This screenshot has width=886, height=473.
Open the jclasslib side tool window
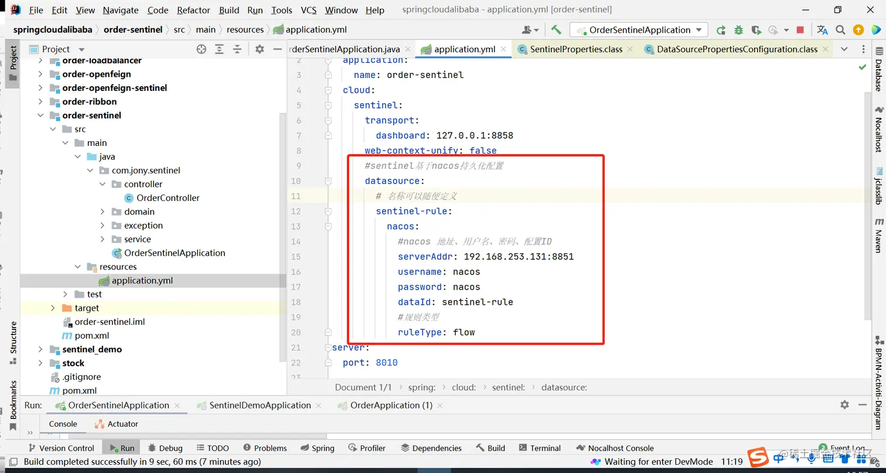pyautogui.click(x=878, y=185)
